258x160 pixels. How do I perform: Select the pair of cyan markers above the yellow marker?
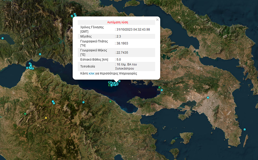click(x=54, y=102)
